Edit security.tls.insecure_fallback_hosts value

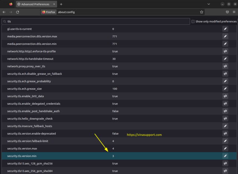coord(225,126)
